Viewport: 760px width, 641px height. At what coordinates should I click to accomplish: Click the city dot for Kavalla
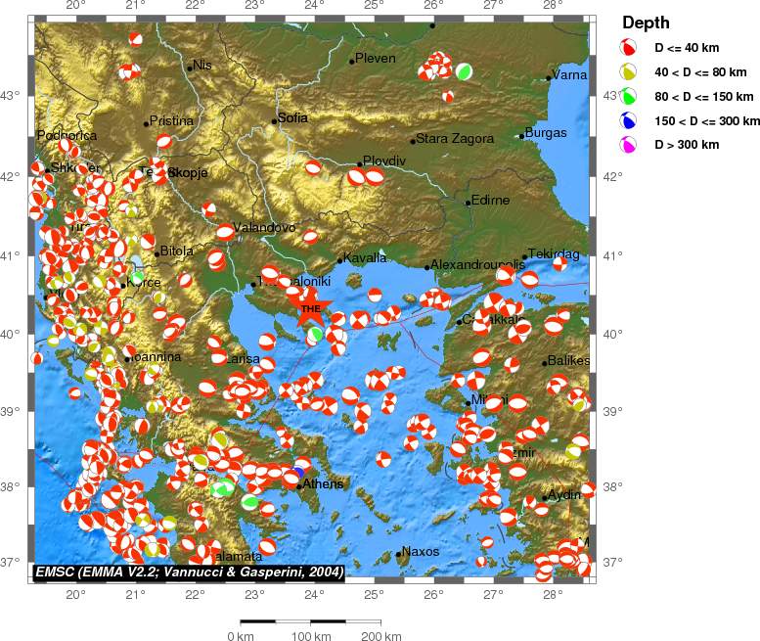click(339, 261)
